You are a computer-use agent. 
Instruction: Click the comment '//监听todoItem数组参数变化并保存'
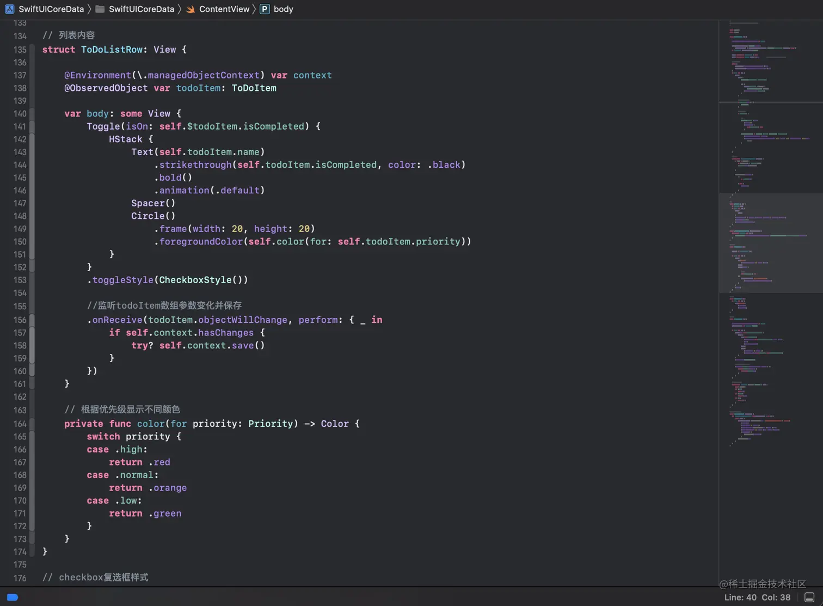[x=164, y=305]
